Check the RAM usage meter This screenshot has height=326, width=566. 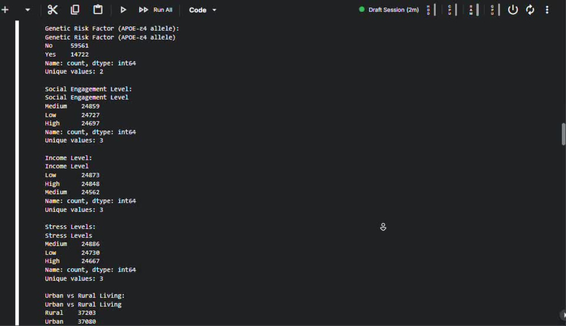[x=474, y=10]
